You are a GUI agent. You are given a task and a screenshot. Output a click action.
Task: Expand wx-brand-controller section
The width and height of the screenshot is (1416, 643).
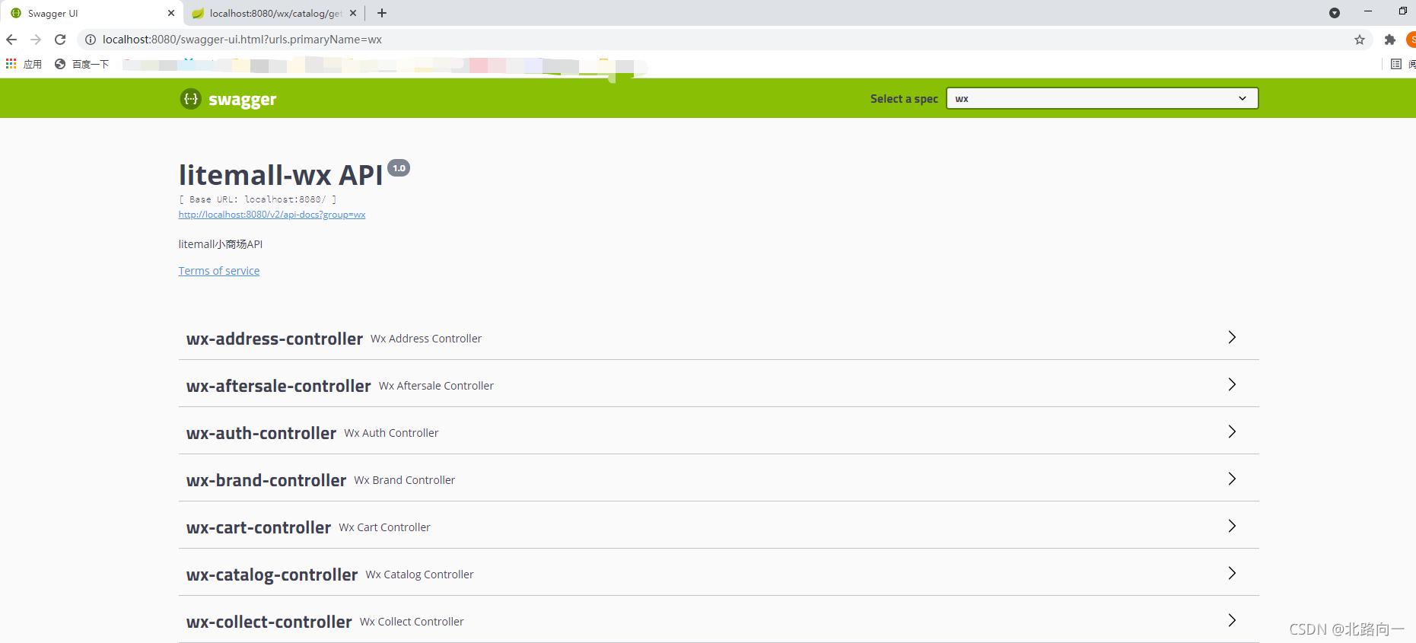tap(1232, 479)
